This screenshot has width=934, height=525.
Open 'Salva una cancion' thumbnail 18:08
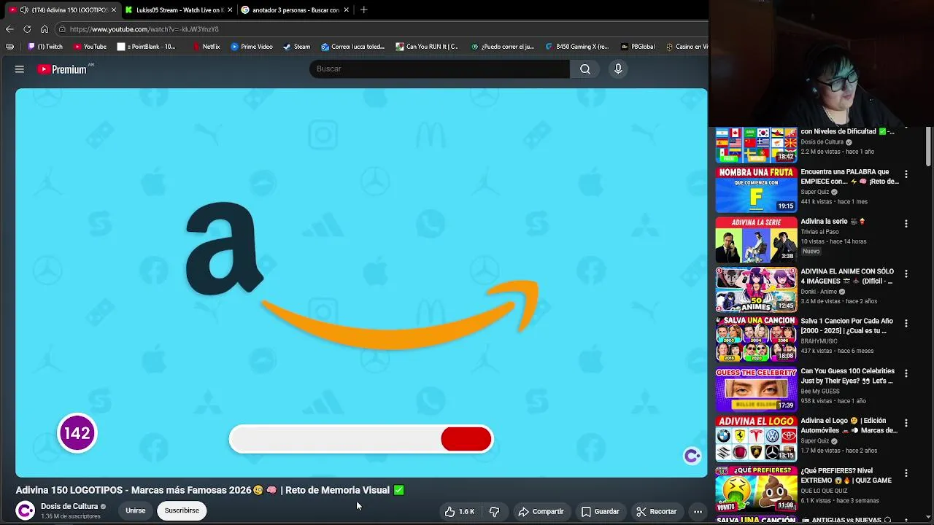[756, 339]
